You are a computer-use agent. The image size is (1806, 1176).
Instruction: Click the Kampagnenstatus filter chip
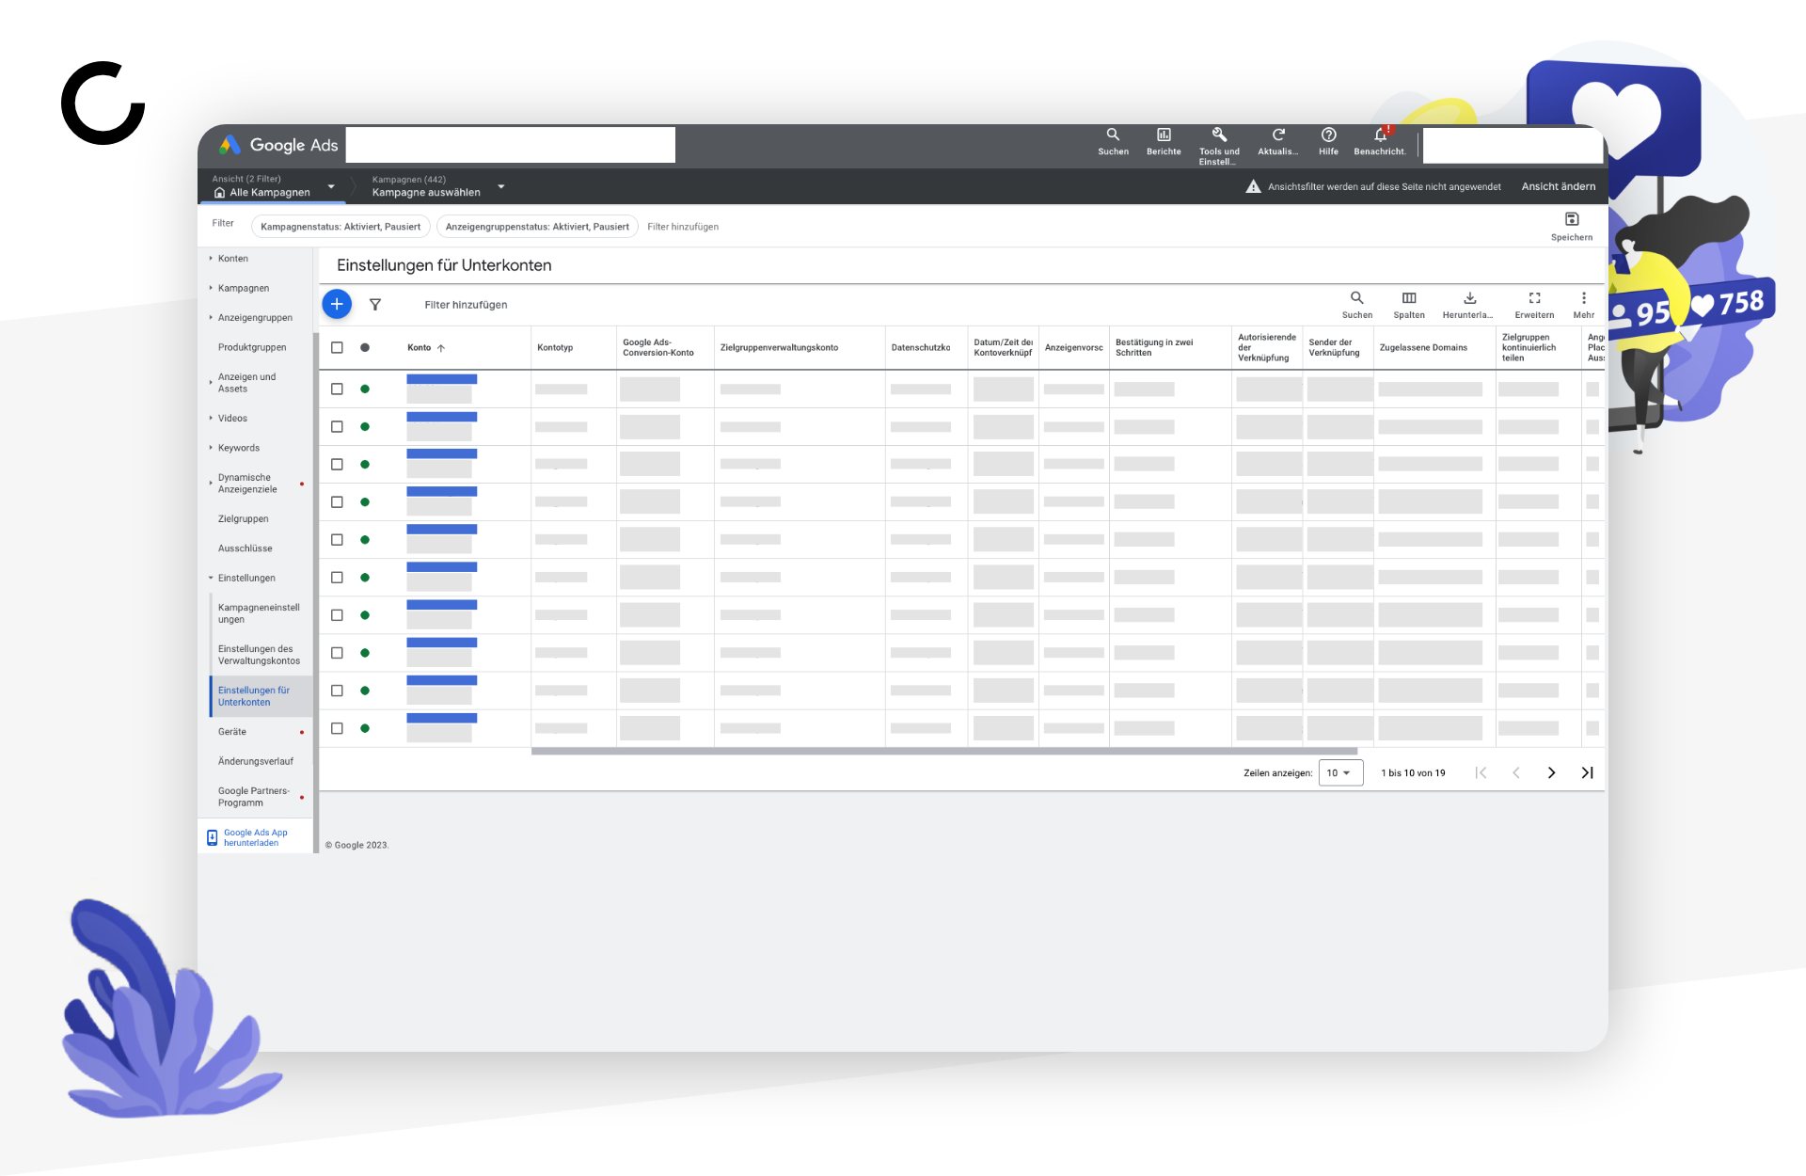pos(341,227)
